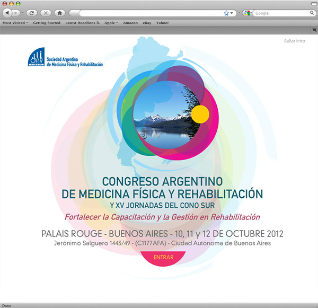Open the Getting Started bookmark
Viewport: 318px width, 308px height.
[47, 23]
